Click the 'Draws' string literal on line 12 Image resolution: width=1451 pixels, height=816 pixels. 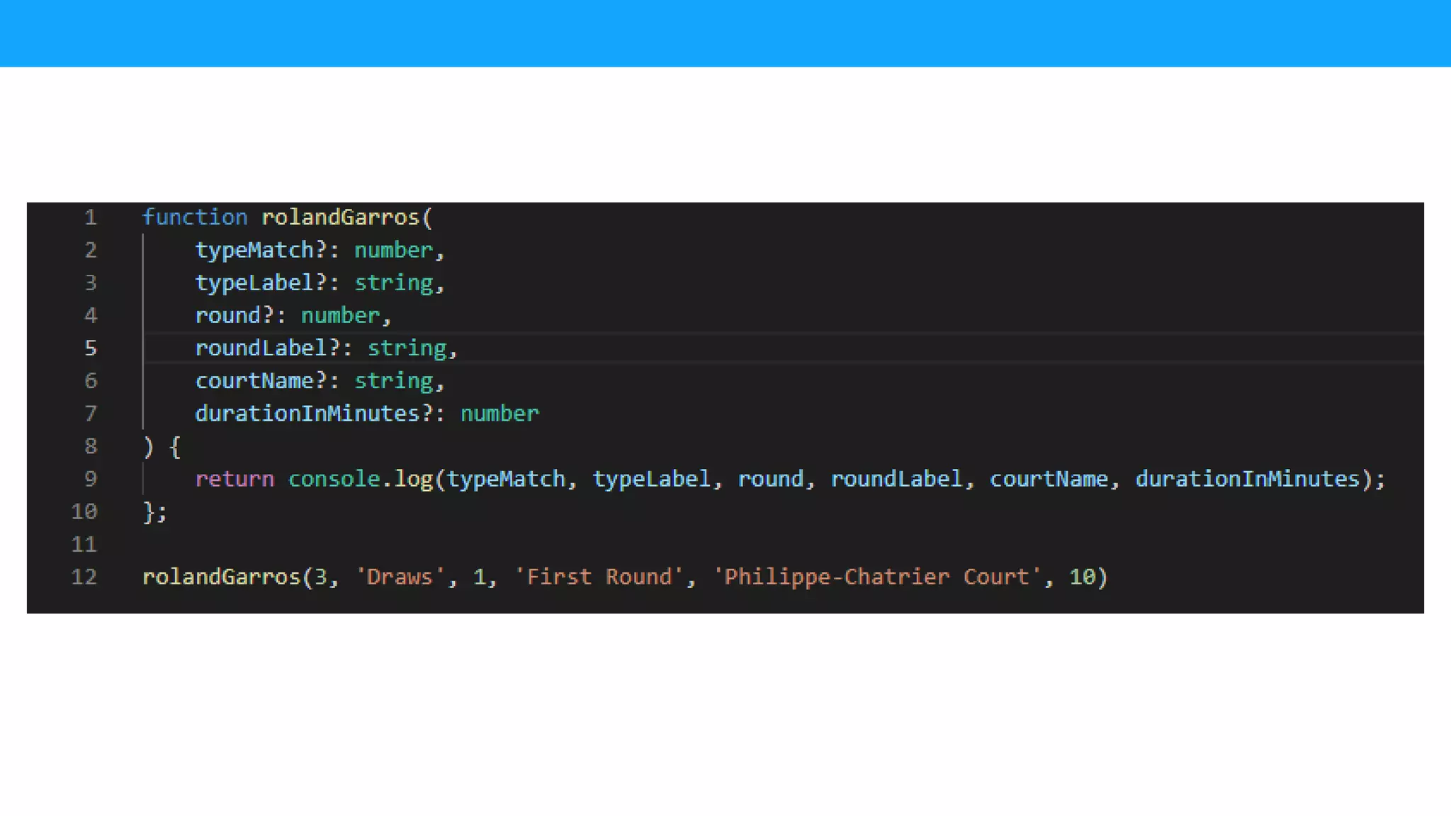pyautogui.click(x=400, y=577)
